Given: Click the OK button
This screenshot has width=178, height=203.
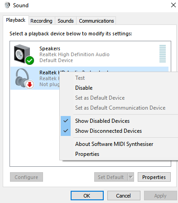Looking at the screenshot, I should 87,196.
